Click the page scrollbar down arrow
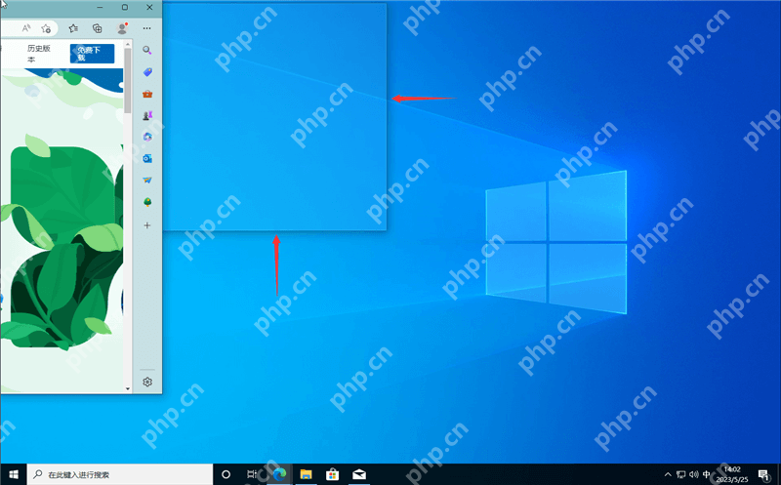Viewport: 781px width, 485px height. 128,388
